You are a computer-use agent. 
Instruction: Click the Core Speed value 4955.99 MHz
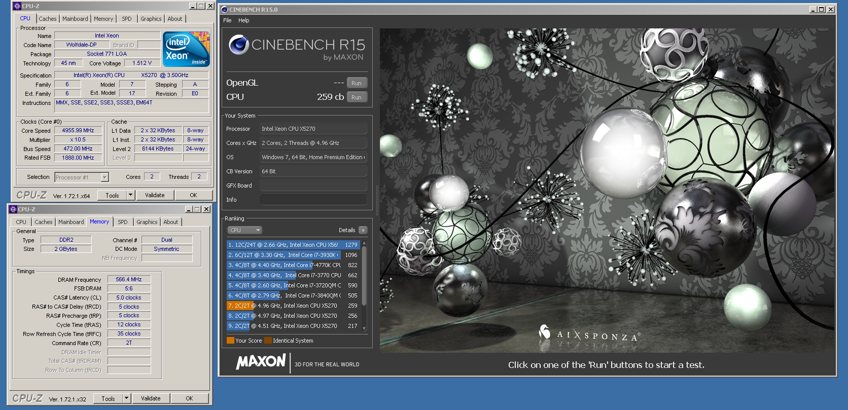tap(78, 130)
